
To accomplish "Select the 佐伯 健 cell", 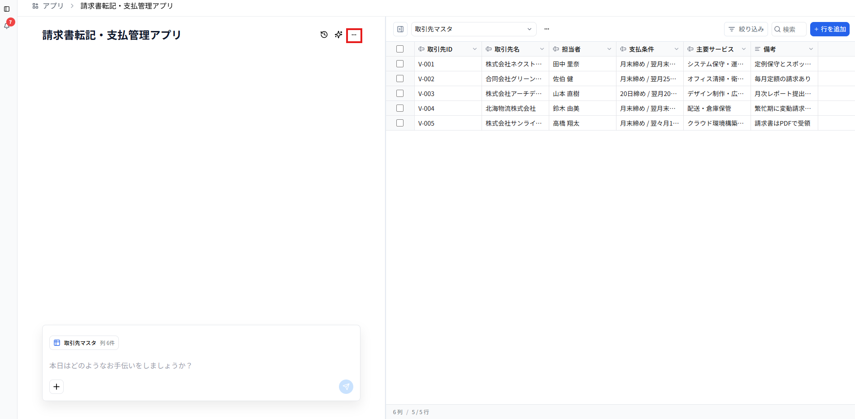I will (x=582, y=79).
